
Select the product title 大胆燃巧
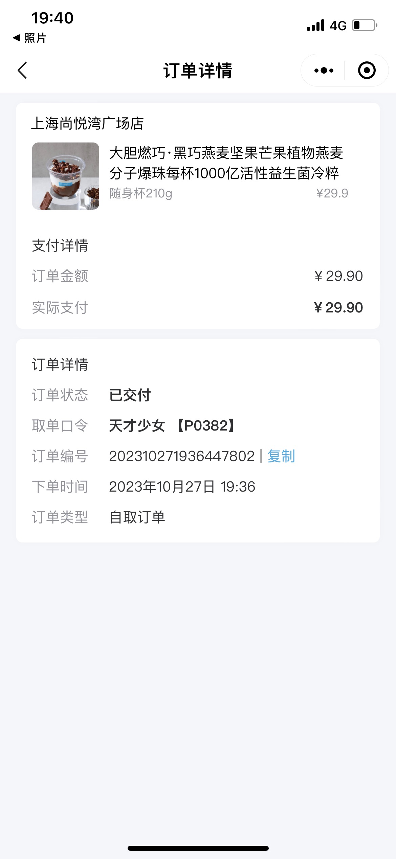(226, 163)
